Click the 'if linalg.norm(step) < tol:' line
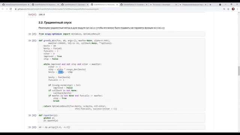 point(64,85)
